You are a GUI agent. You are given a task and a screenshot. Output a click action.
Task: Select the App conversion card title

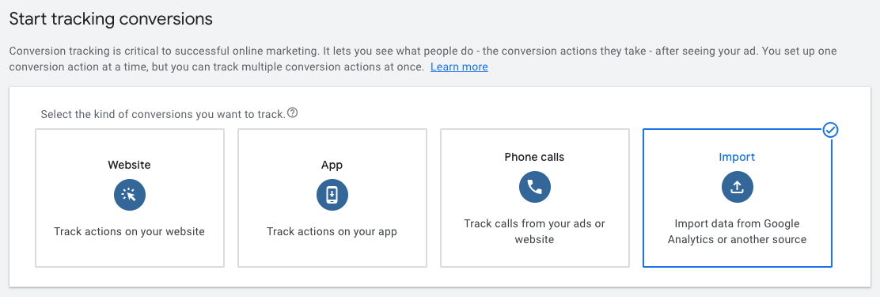[x=332, y=165]
